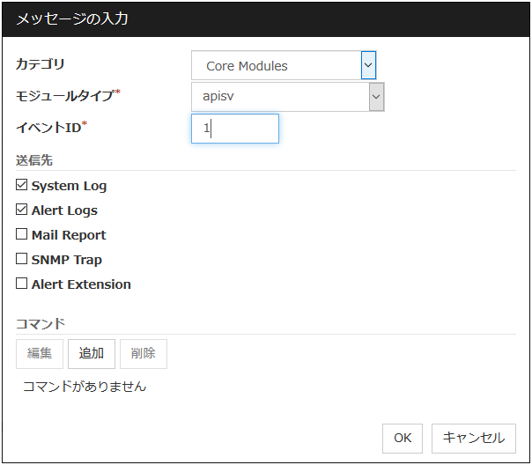
Task: Click the コマンドがありません empty list text
Action: point(85,386)
